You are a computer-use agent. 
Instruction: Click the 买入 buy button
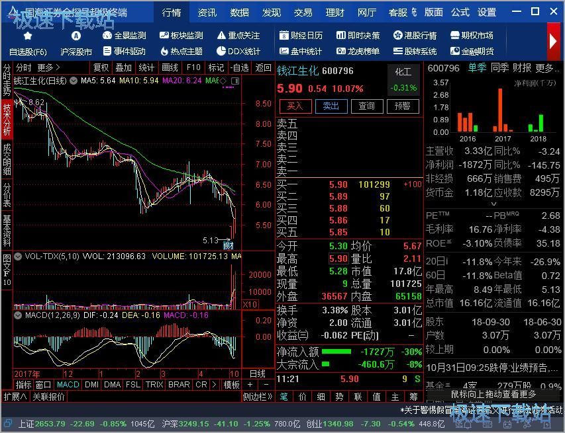[x=295, y=106]
